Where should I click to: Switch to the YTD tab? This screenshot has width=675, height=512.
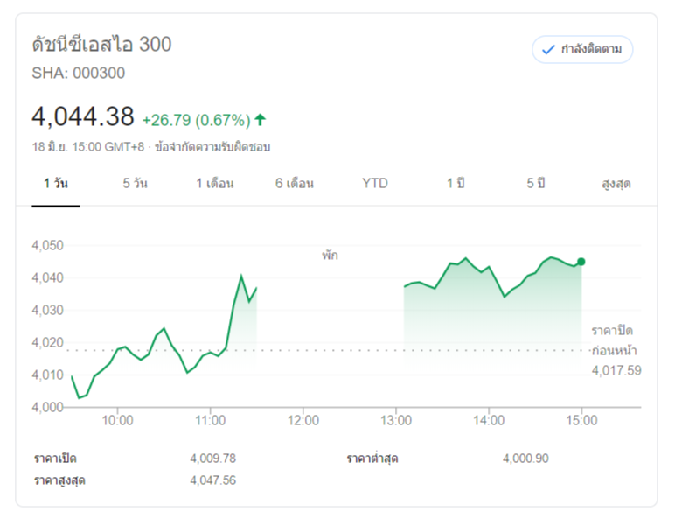375,184
